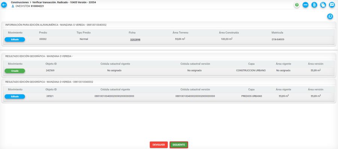Select área construida value 100,00 m²
This screenshot has height=149, width=338.
click(x=226, y=39)
